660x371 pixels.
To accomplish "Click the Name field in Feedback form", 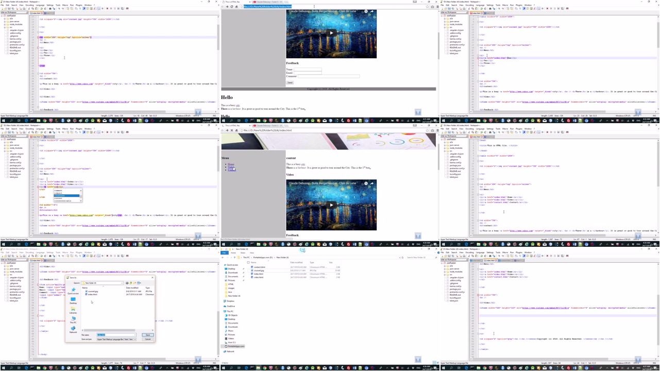I will [308, 70].
